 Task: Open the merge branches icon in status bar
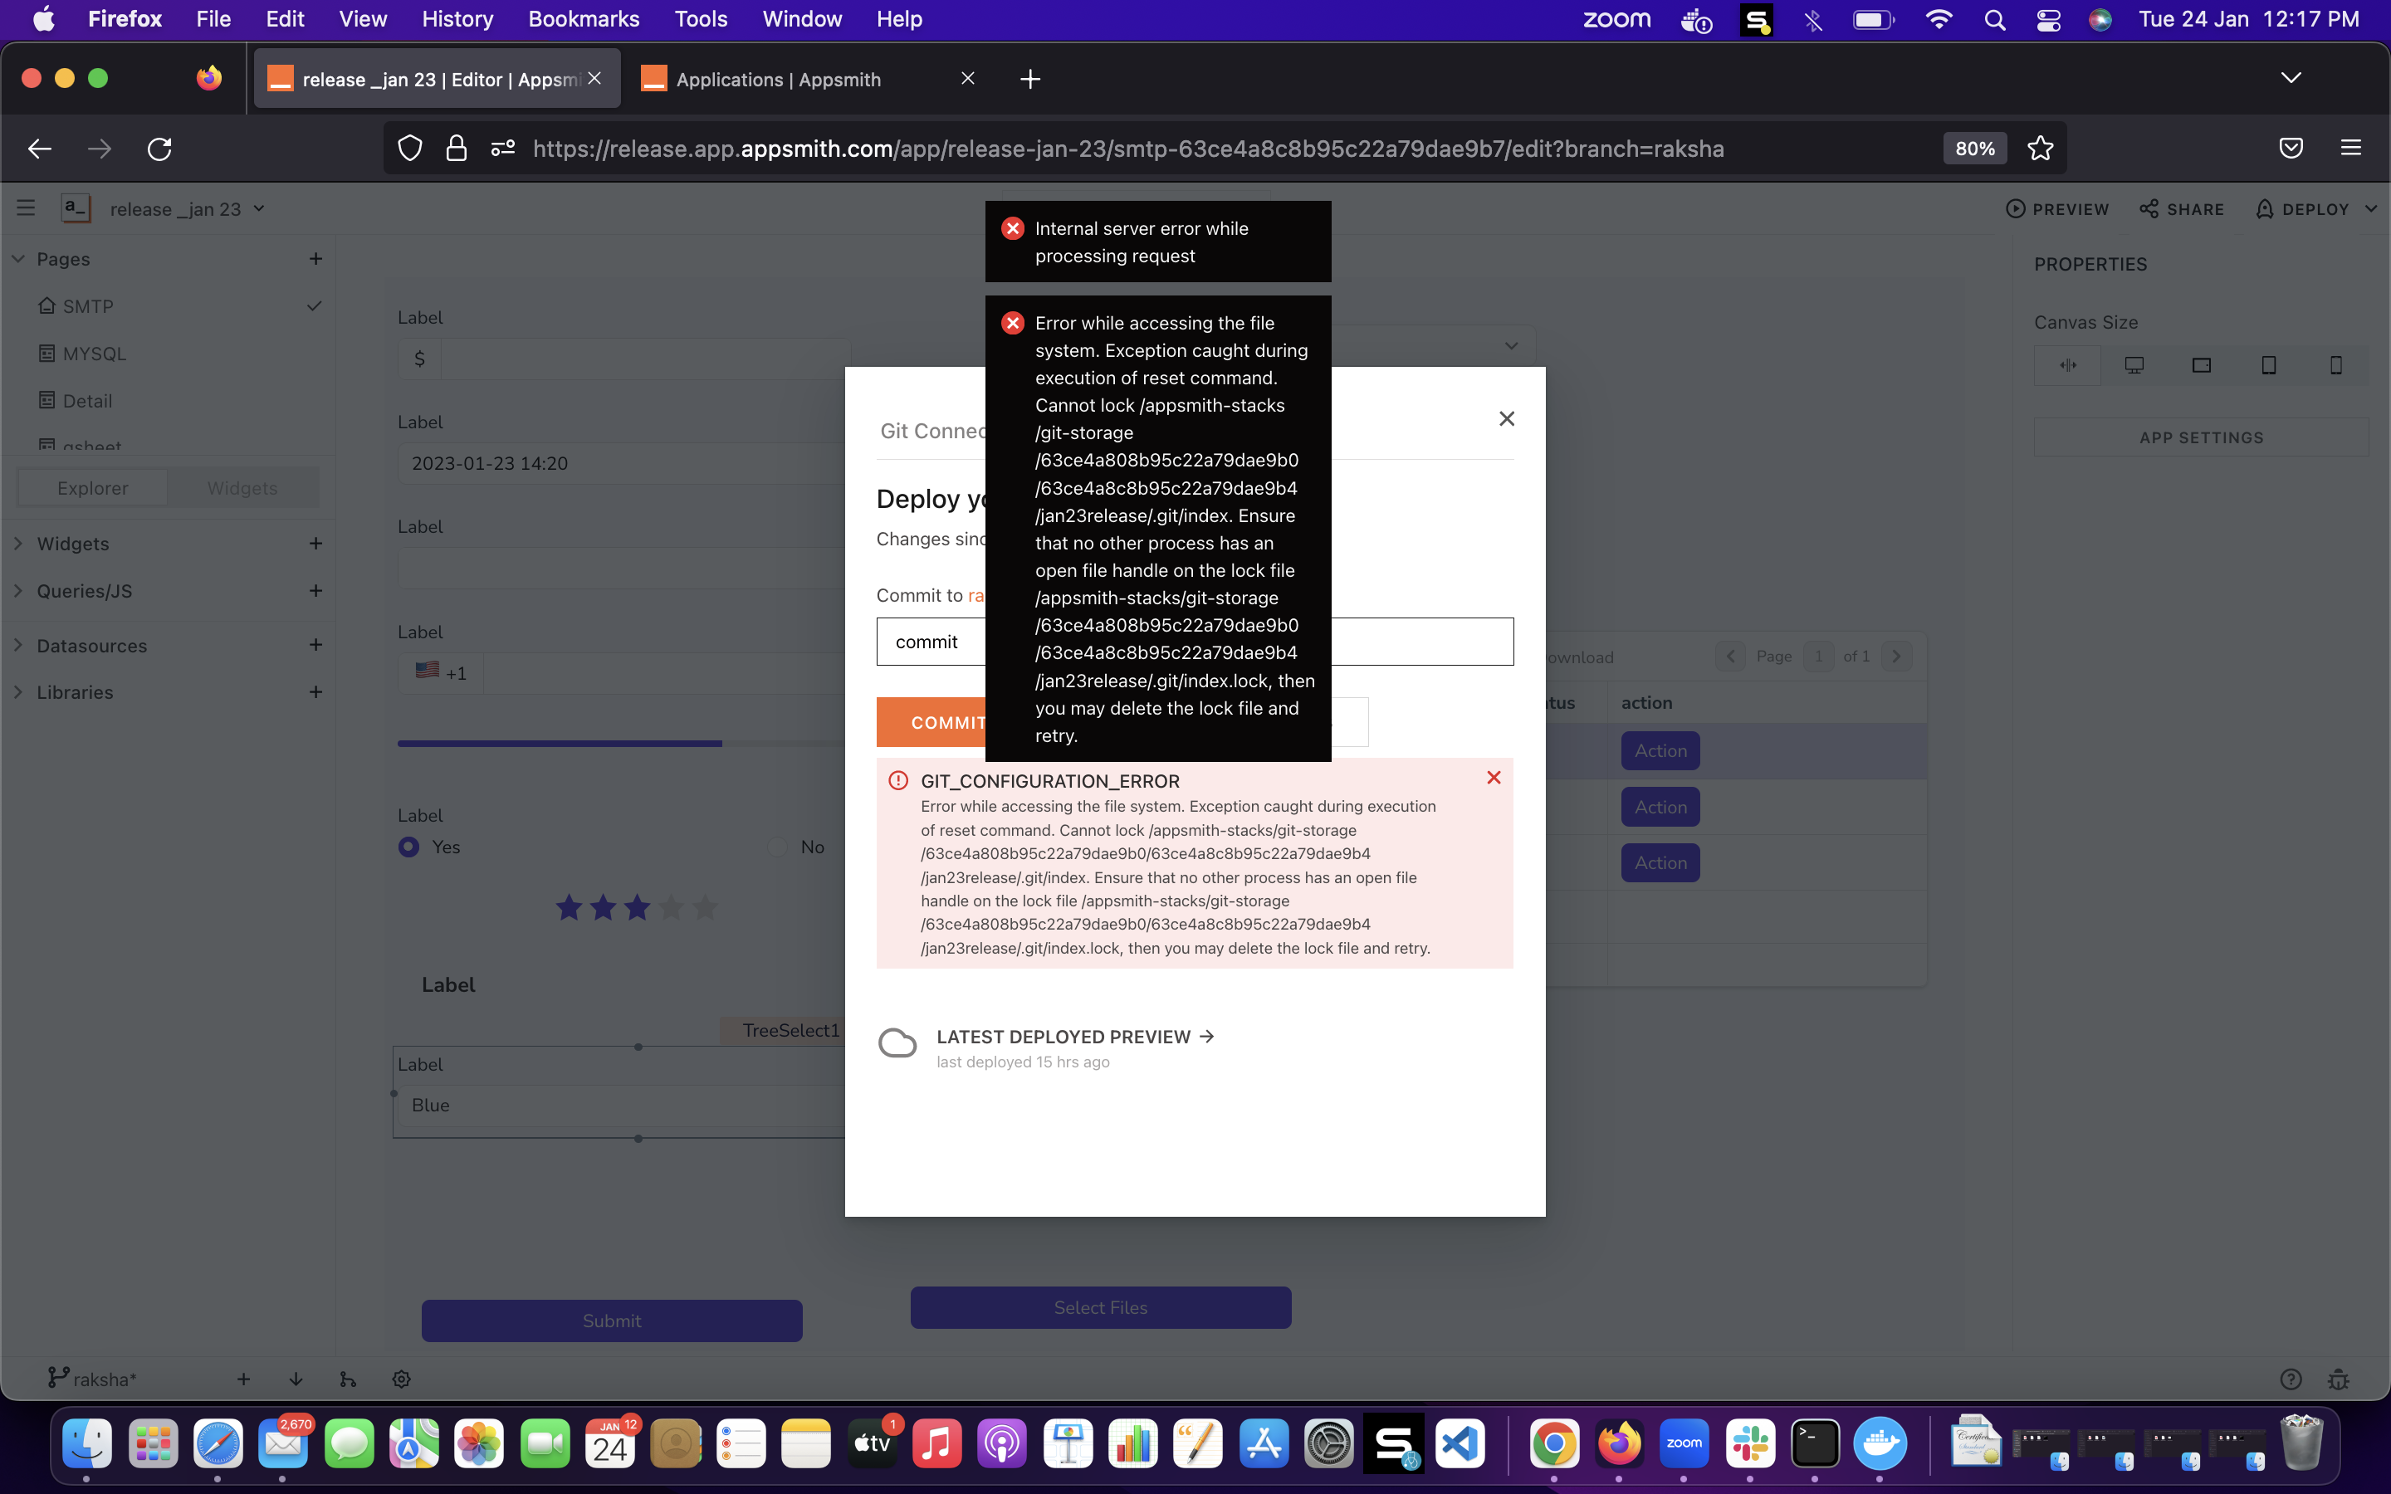(x=348, y=1379)
